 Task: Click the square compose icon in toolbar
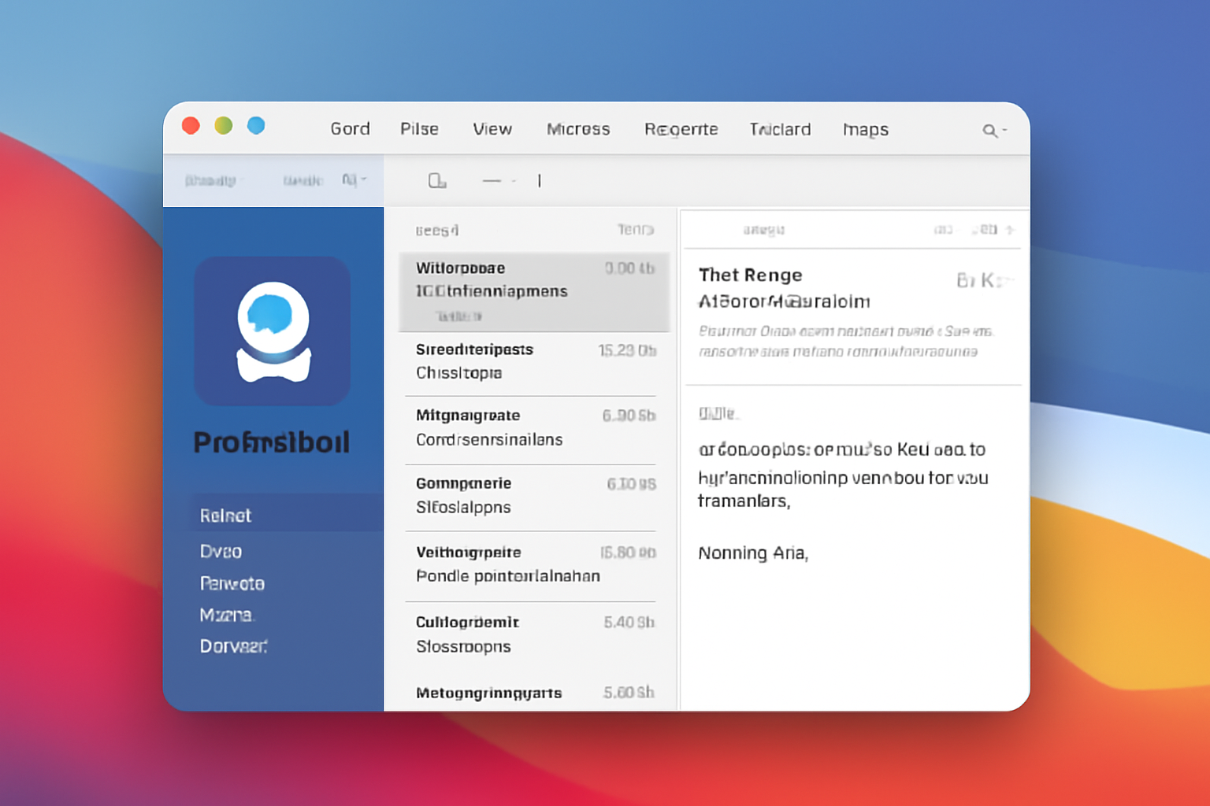coord(436,181)
